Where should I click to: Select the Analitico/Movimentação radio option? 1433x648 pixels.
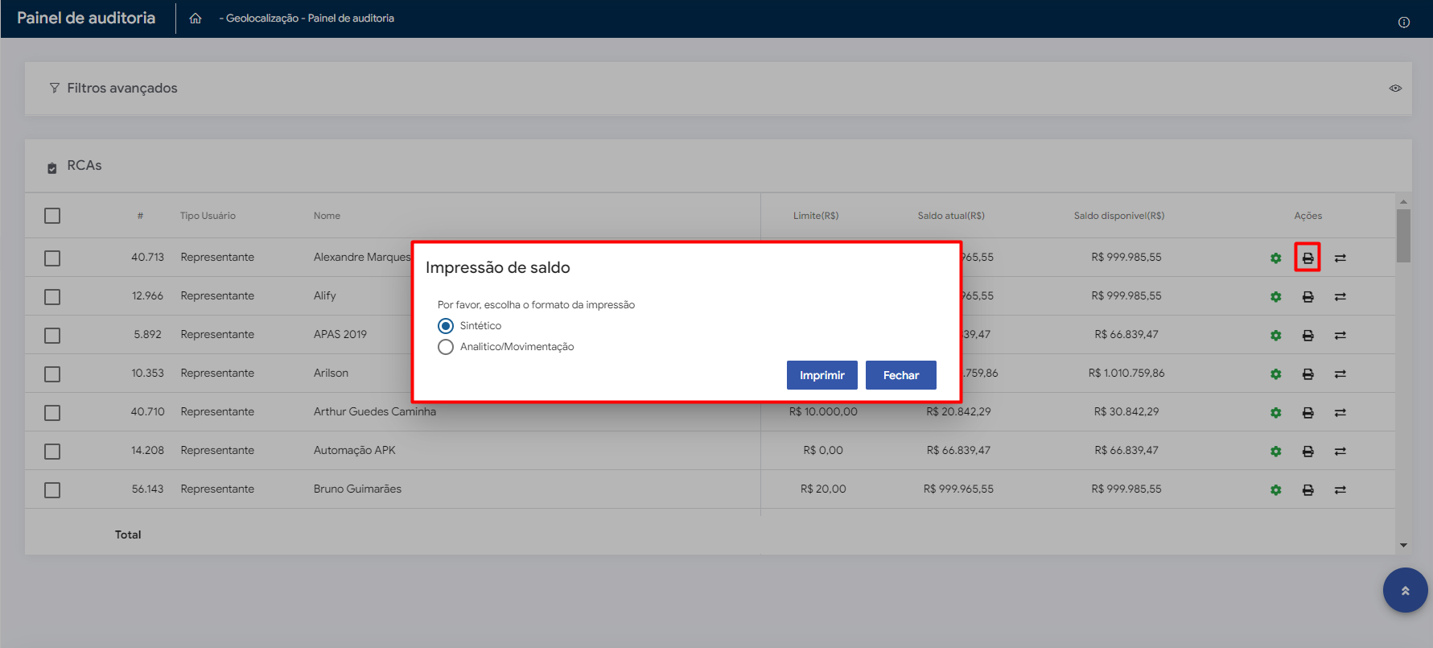tap(446, 347)
